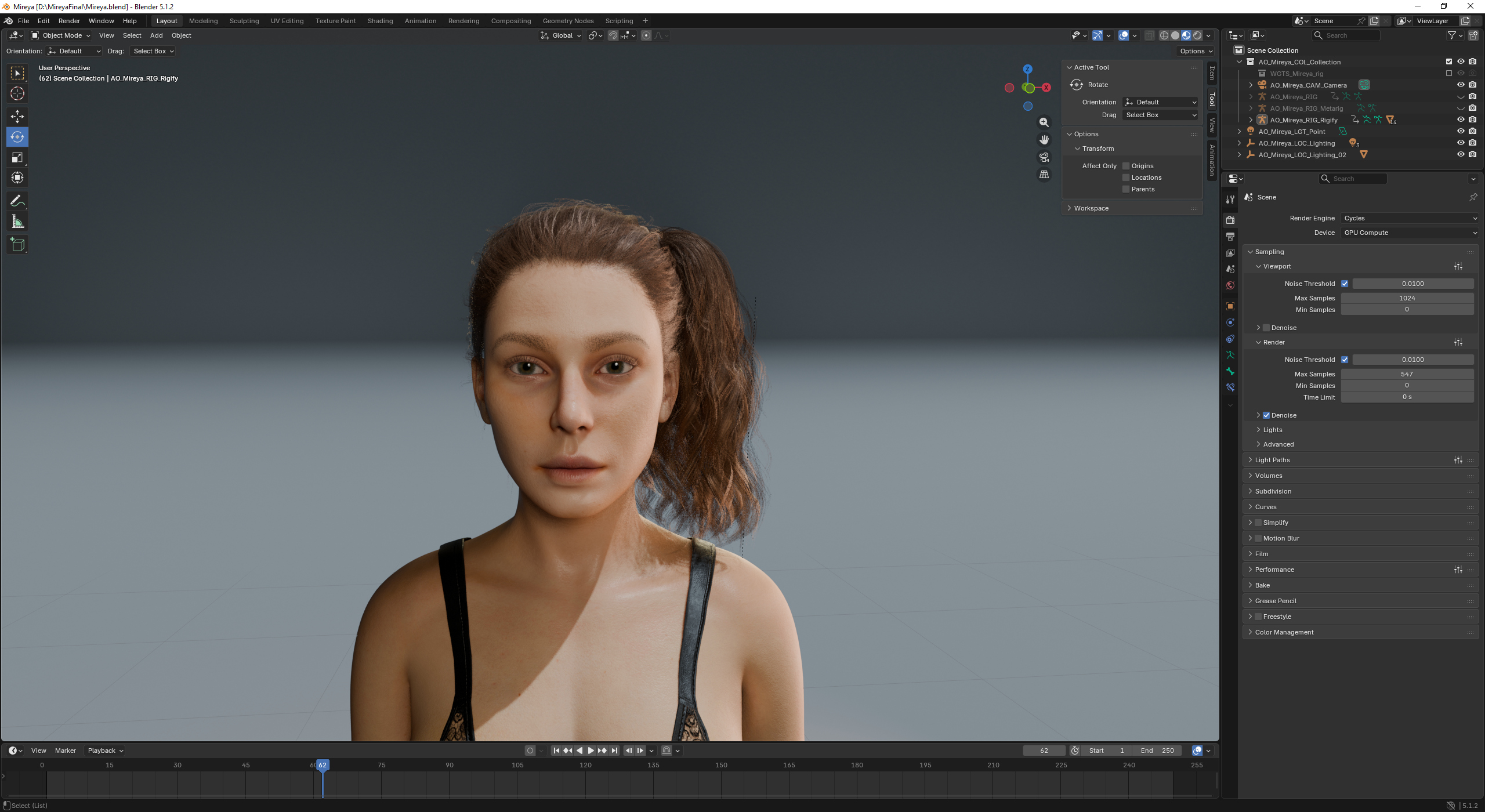Open the Render menu

click(69, 21)
